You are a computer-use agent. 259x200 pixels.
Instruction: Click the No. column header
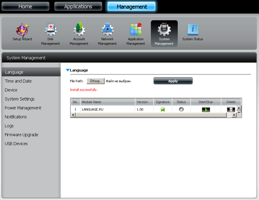pos(75,102)
